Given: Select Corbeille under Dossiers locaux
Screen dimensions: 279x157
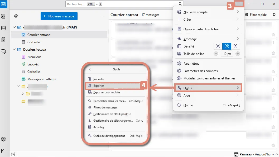Looking at the screenshot, I should point(59,72).
